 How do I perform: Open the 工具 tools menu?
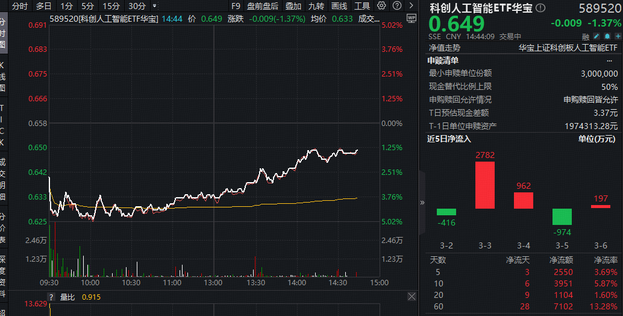point(362,6)
